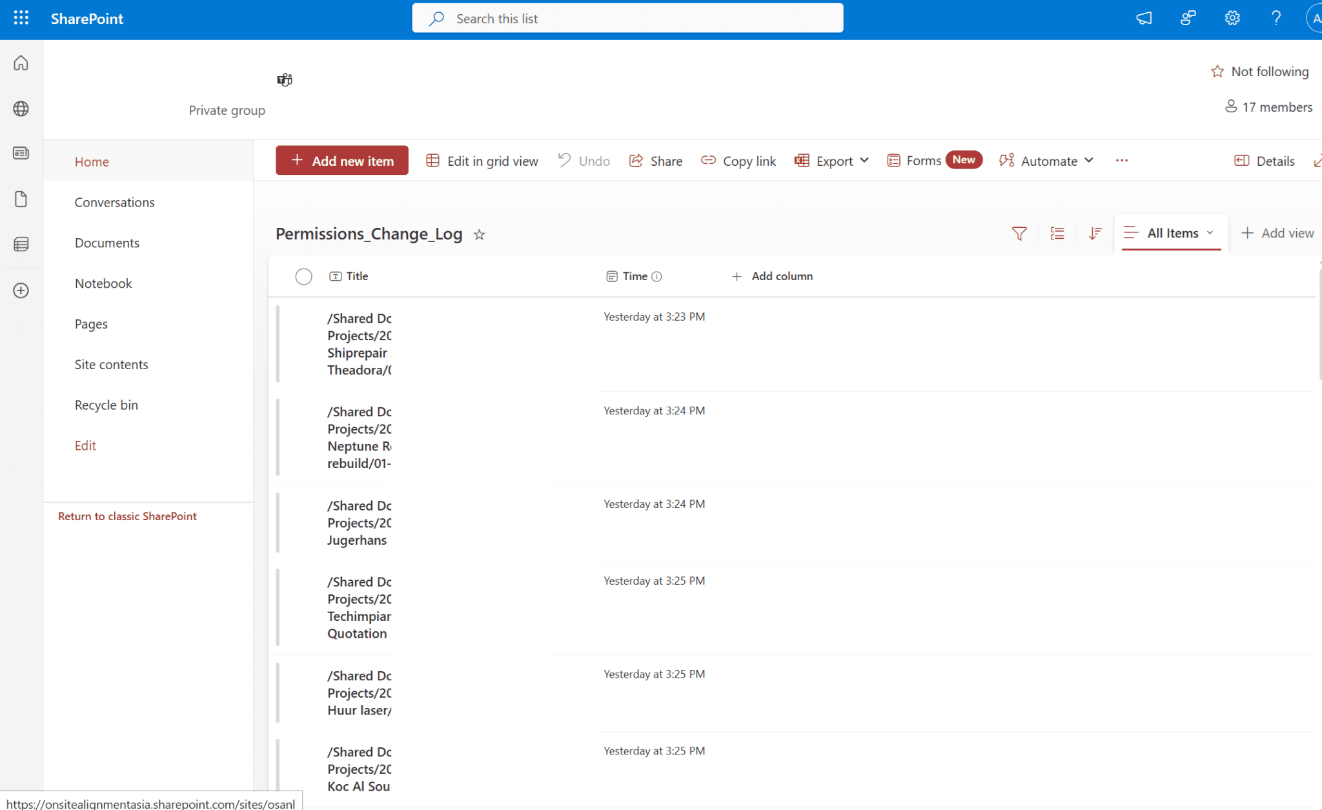Image resolution: width=1322 pixels, height=810 pixels.
Task: Open the app launcher waffle icon
Action: 21,18
